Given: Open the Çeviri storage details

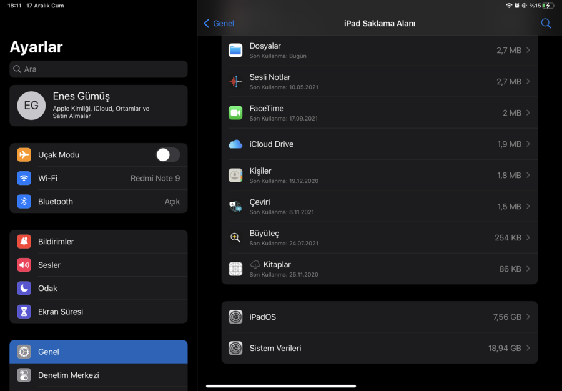Looking at the screenshot, I should (380, 207).
